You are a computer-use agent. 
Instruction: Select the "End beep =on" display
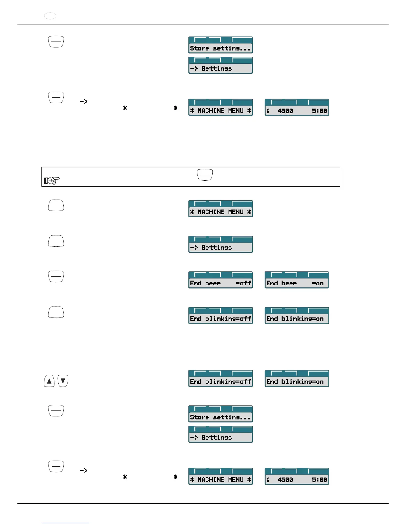tap(297, 280)
